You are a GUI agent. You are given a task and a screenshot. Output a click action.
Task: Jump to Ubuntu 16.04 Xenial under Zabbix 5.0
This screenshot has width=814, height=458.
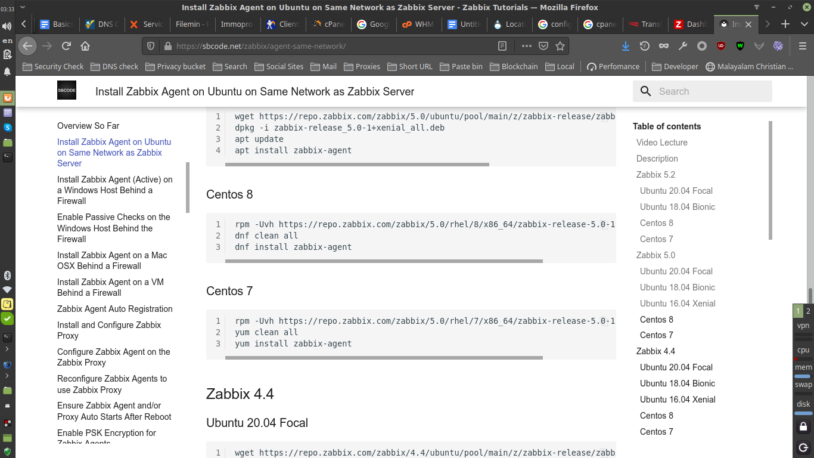point(678,303)
